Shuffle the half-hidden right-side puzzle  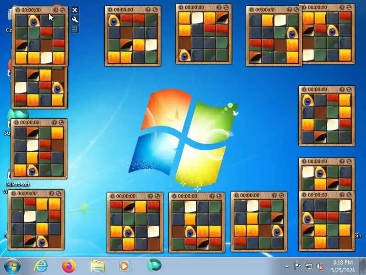pyautogui.click(x=349, y=161)
